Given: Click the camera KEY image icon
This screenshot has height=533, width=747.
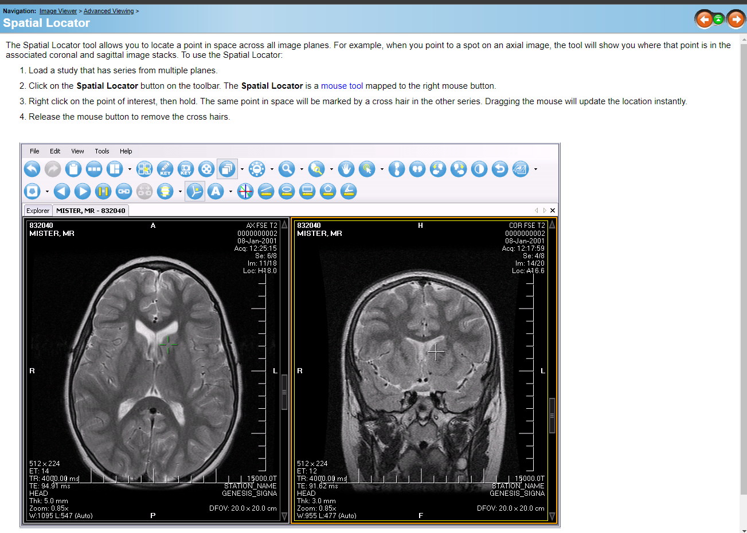Looking at the screenshot, I should click(186, 169).
